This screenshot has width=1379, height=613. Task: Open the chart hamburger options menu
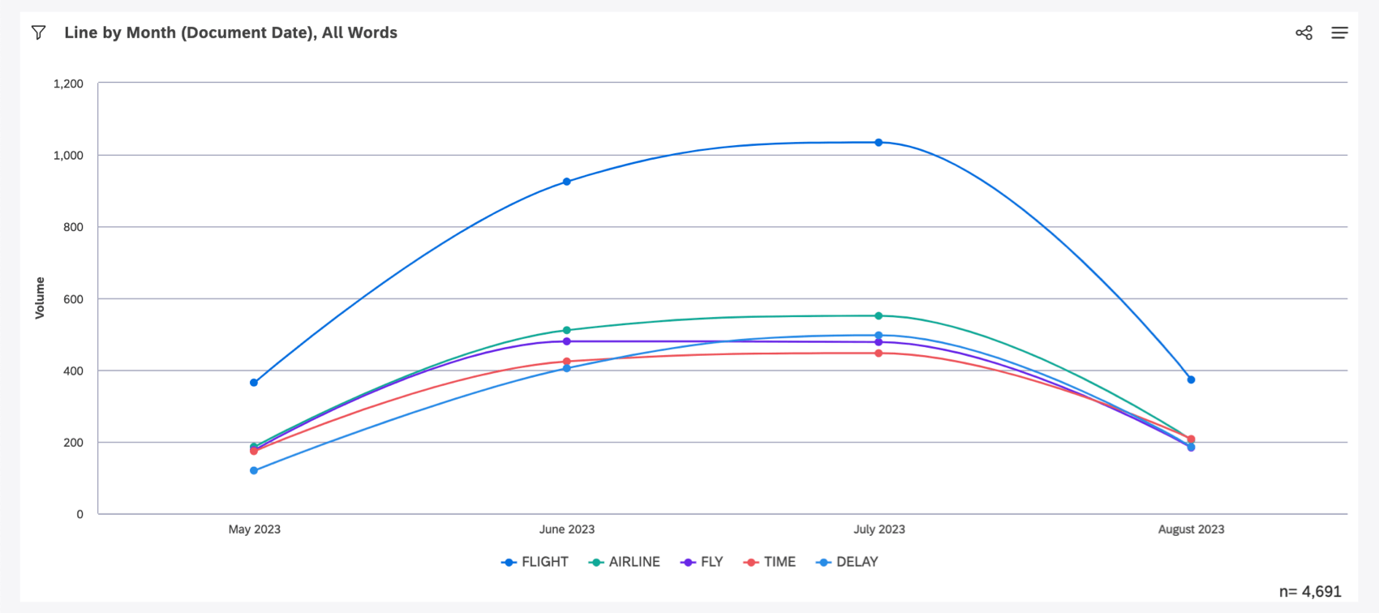[1339, 32]
